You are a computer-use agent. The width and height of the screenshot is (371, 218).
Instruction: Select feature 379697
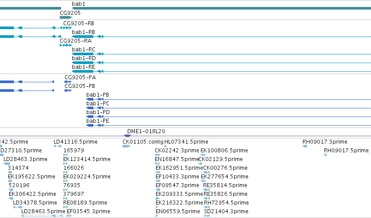(74, 194)
